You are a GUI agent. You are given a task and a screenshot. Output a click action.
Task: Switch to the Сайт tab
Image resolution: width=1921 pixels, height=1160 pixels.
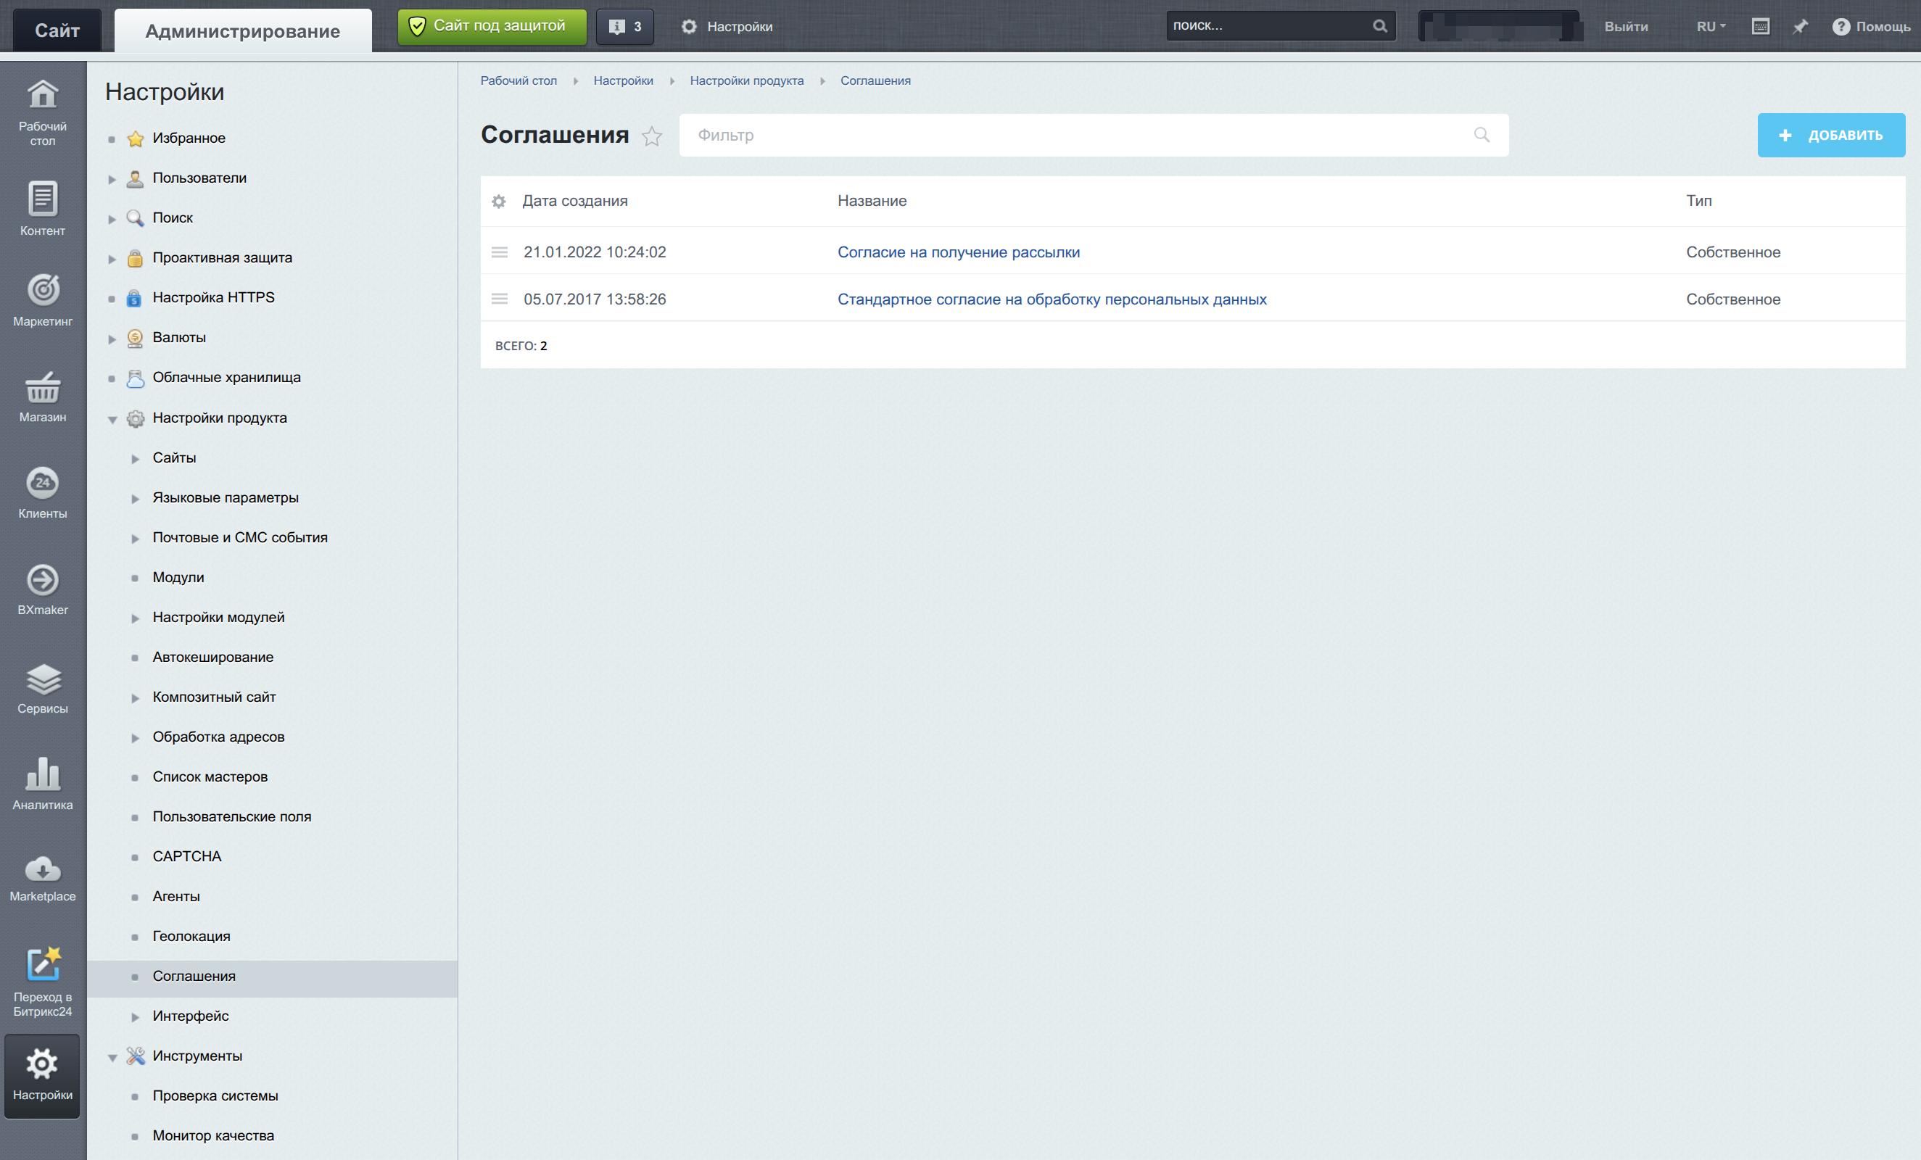(57, 30)
